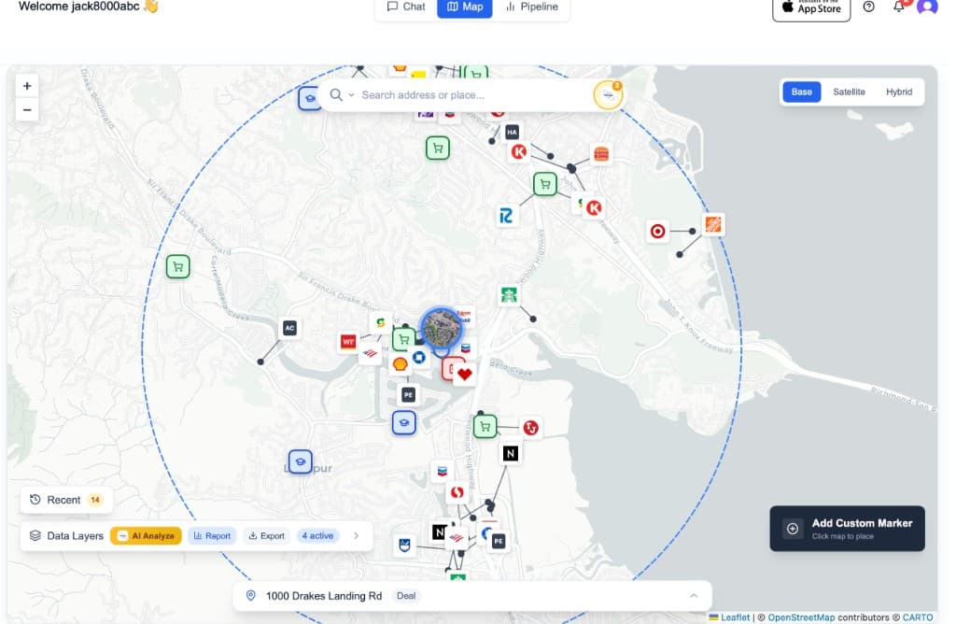956x624 pixels.
Task: Open the help question mark icon
Action: (869, 7)
